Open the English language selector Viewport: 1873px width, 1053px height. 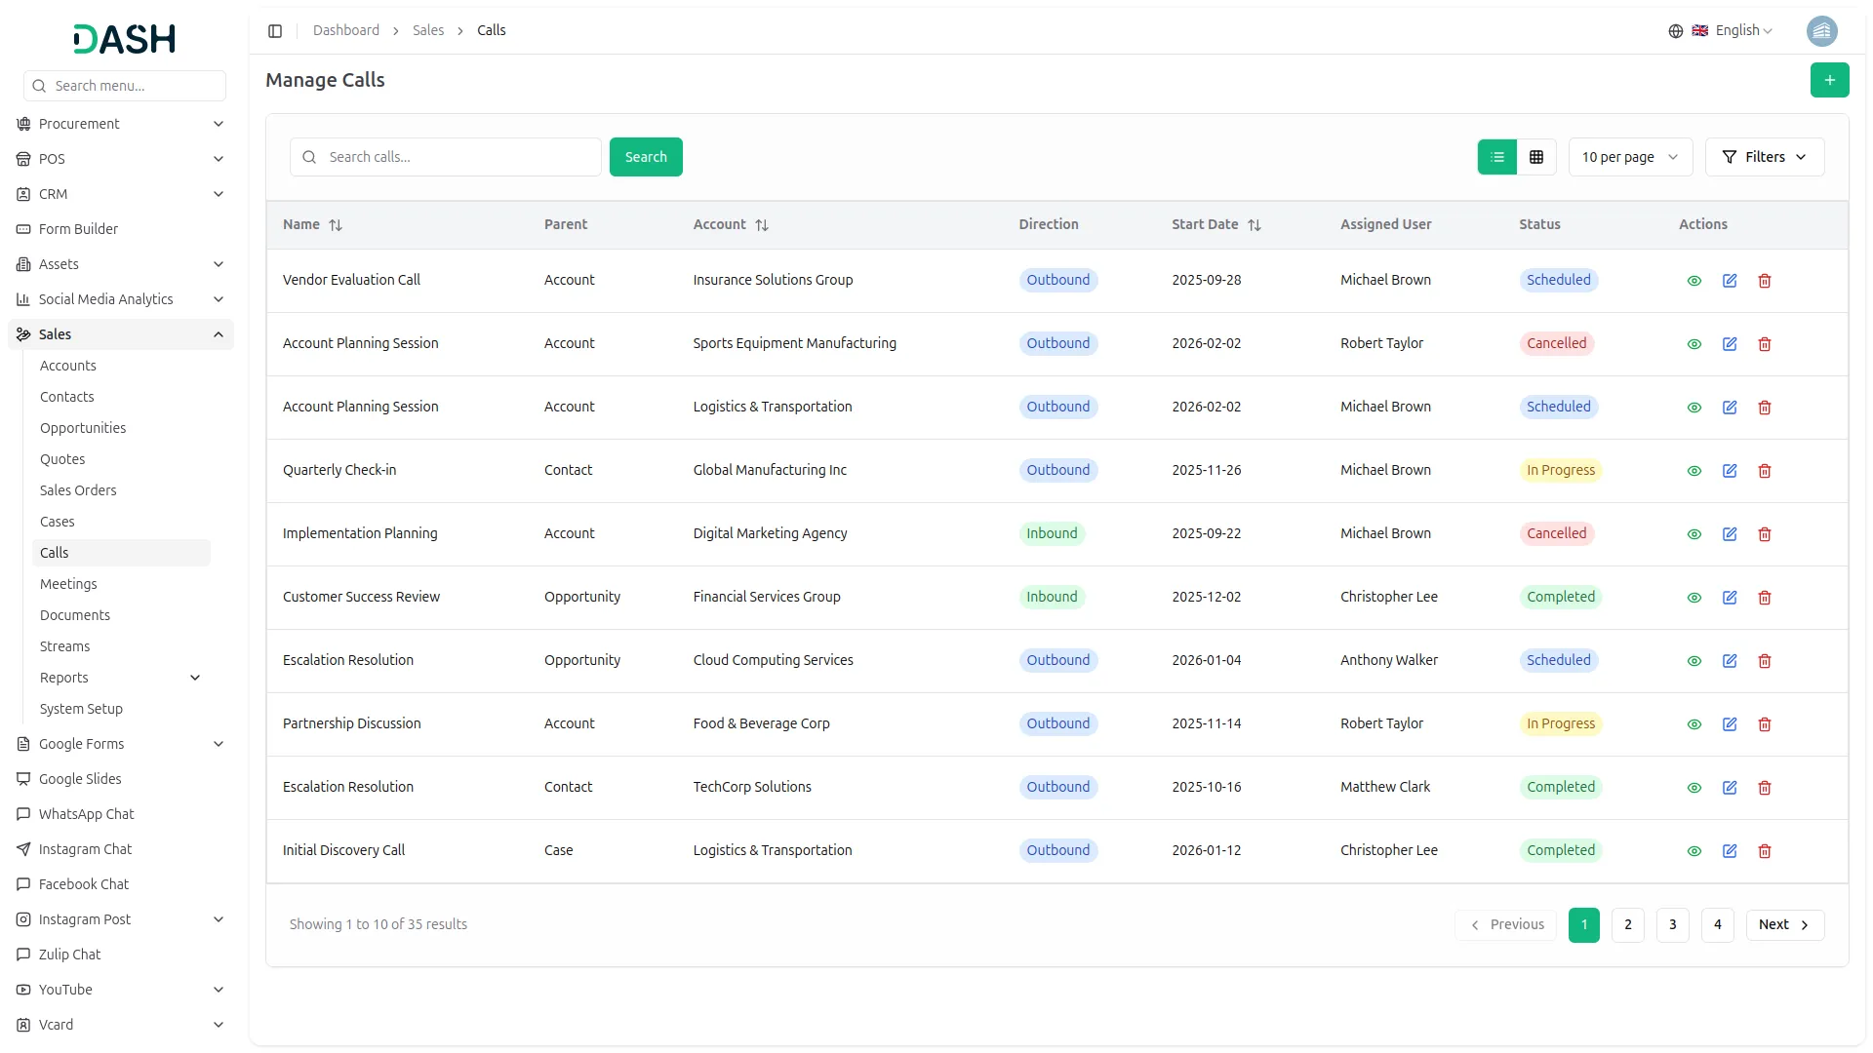click(x=1721, y=31)
